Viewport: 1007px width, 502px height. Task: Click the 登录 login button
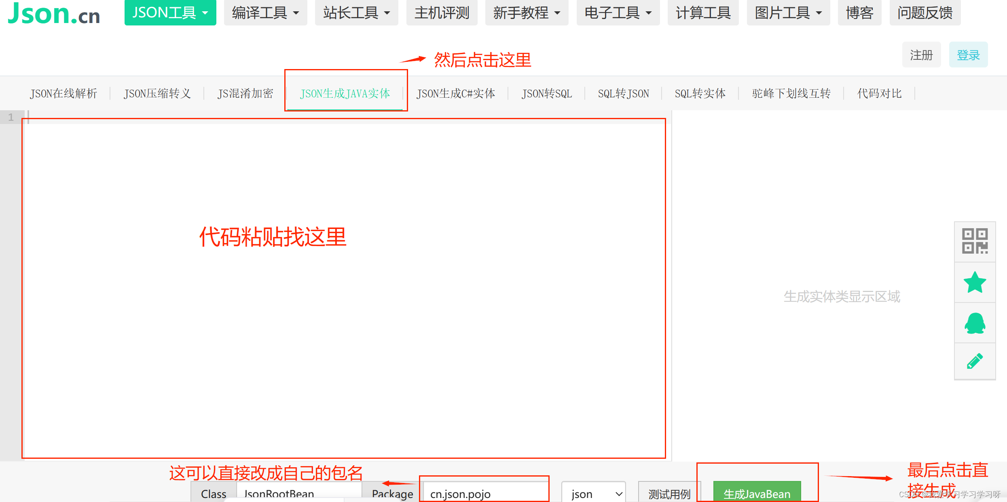point(968,55)
